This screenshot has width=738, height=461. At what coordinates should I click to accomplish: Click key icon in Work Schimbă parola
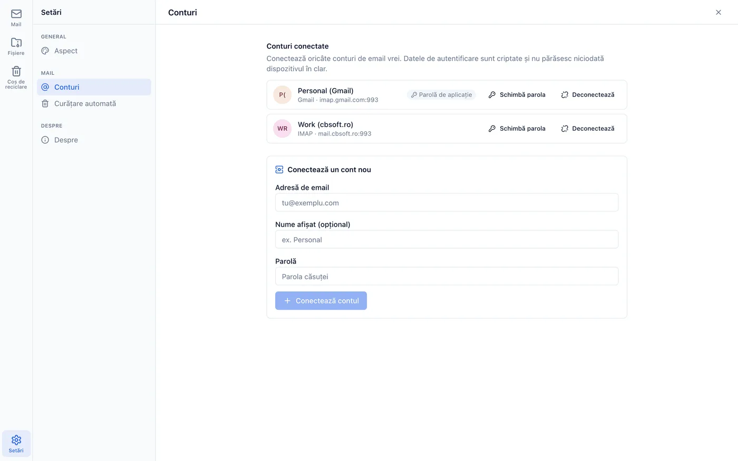[492, 129]
